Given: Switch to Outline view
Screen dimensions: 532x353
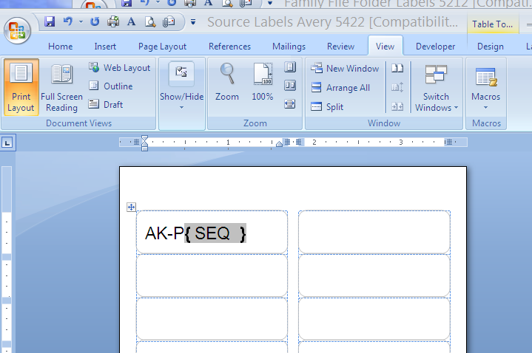Looking at the screenshot, I should [x=110, y=86].
